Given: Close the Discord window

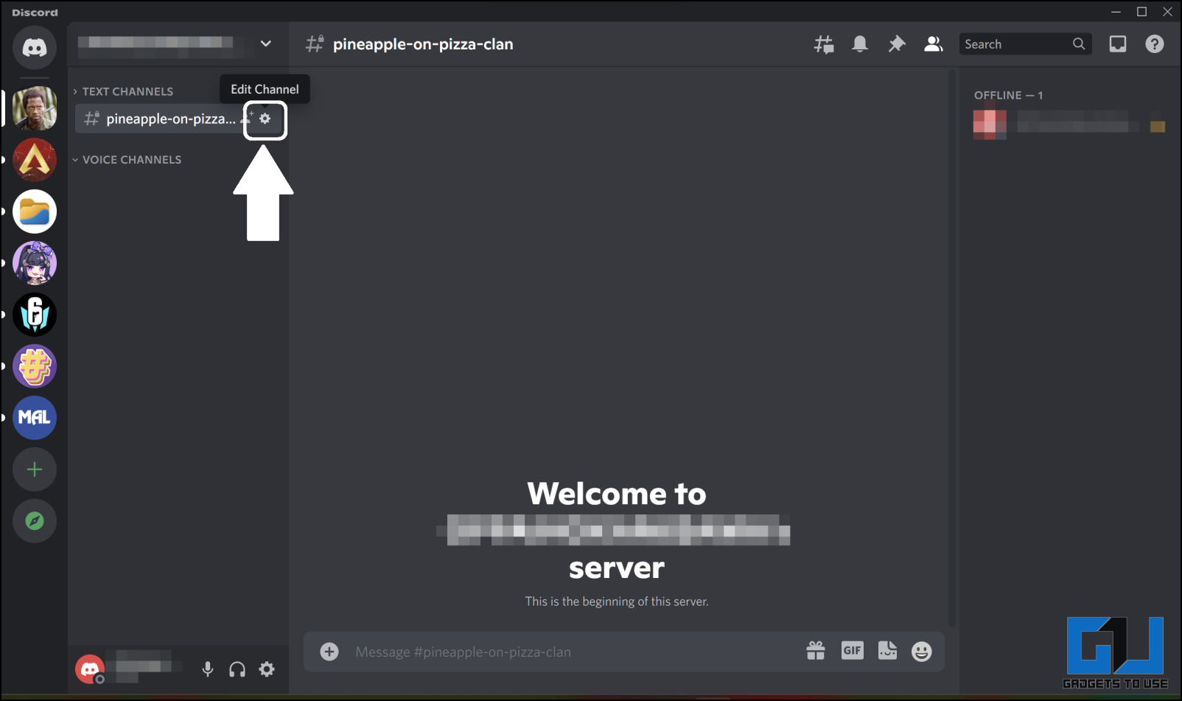Looking at the screenshot, I should (x=1167, y=12).
